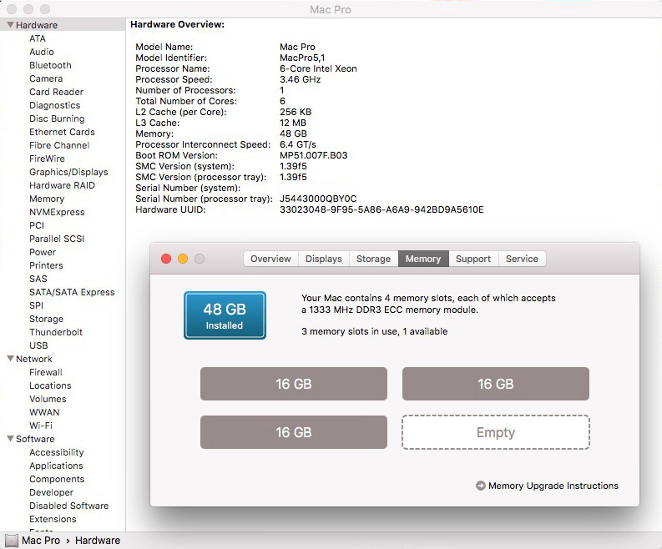Click Hardware in the bottom path bar
Screen dimensions: 662x549
coord(98,541)
